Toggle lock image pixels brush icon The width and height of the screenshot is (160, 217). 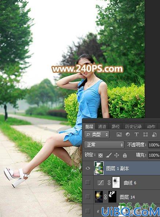pos(109,155)
